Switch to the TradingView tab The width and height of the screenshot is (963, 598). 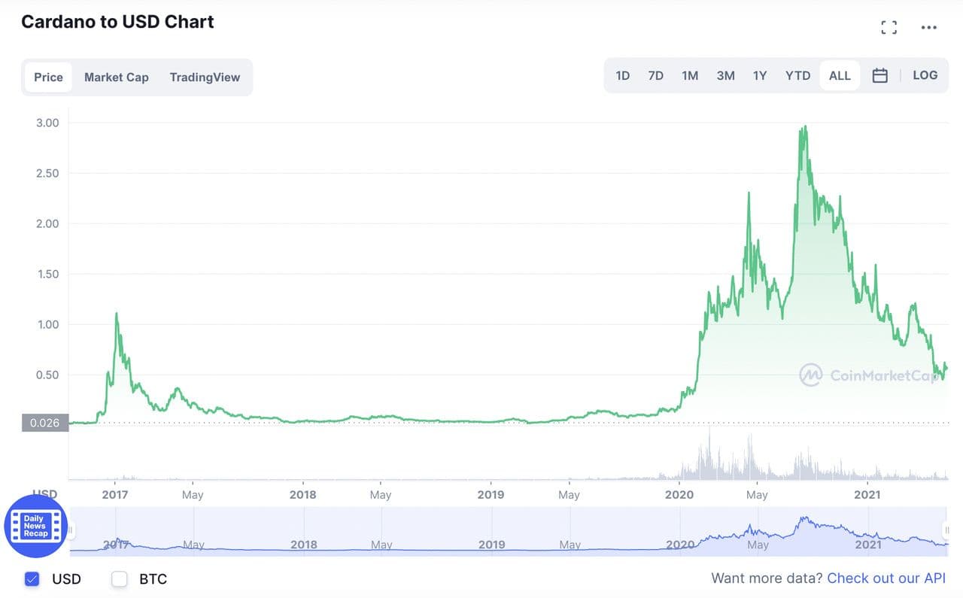(x=205, y=77)
